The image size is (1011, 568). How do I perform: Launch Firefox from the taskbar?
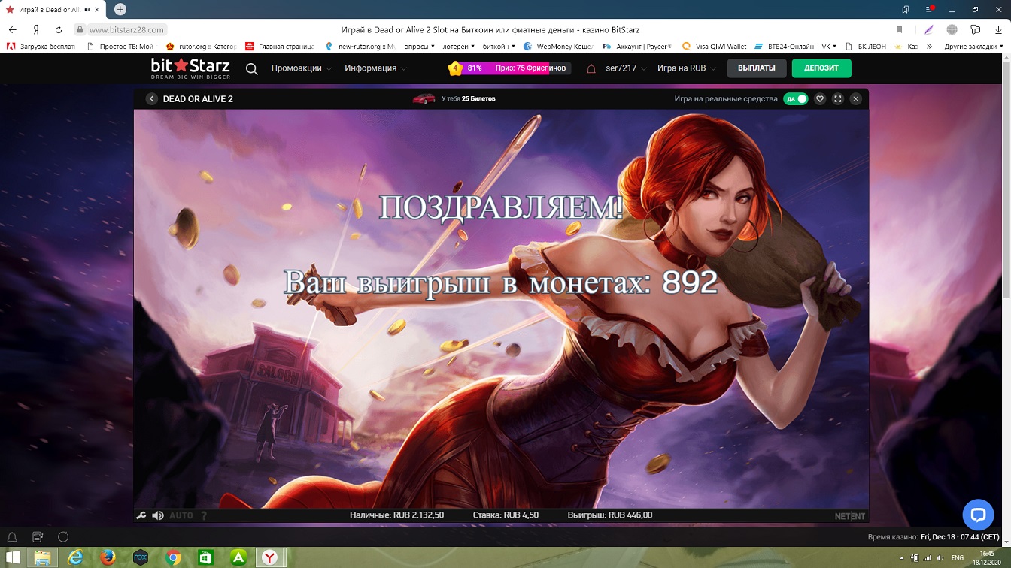(x=108, y=557)
